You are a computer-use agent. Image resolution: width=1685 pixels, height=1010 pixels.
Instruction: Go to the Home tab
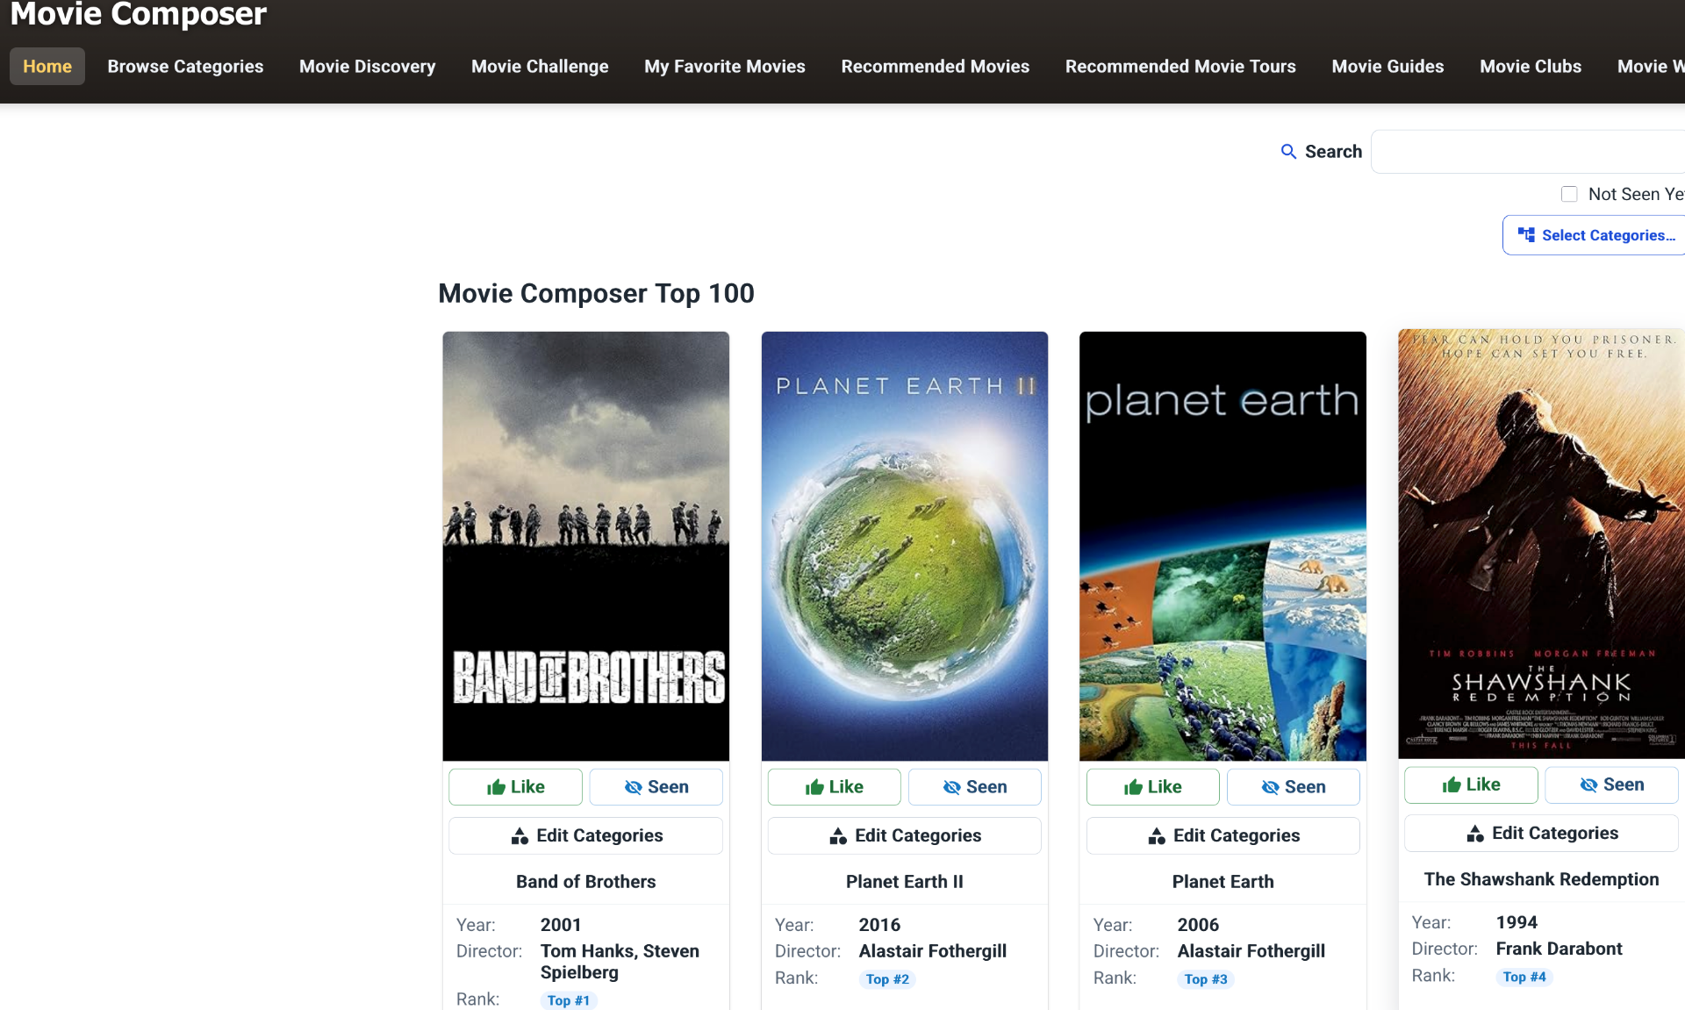[x=47, y=66]
